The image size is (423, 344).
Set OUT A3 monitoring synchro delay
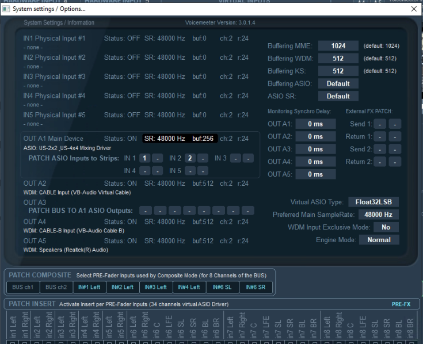pos(315,149)
